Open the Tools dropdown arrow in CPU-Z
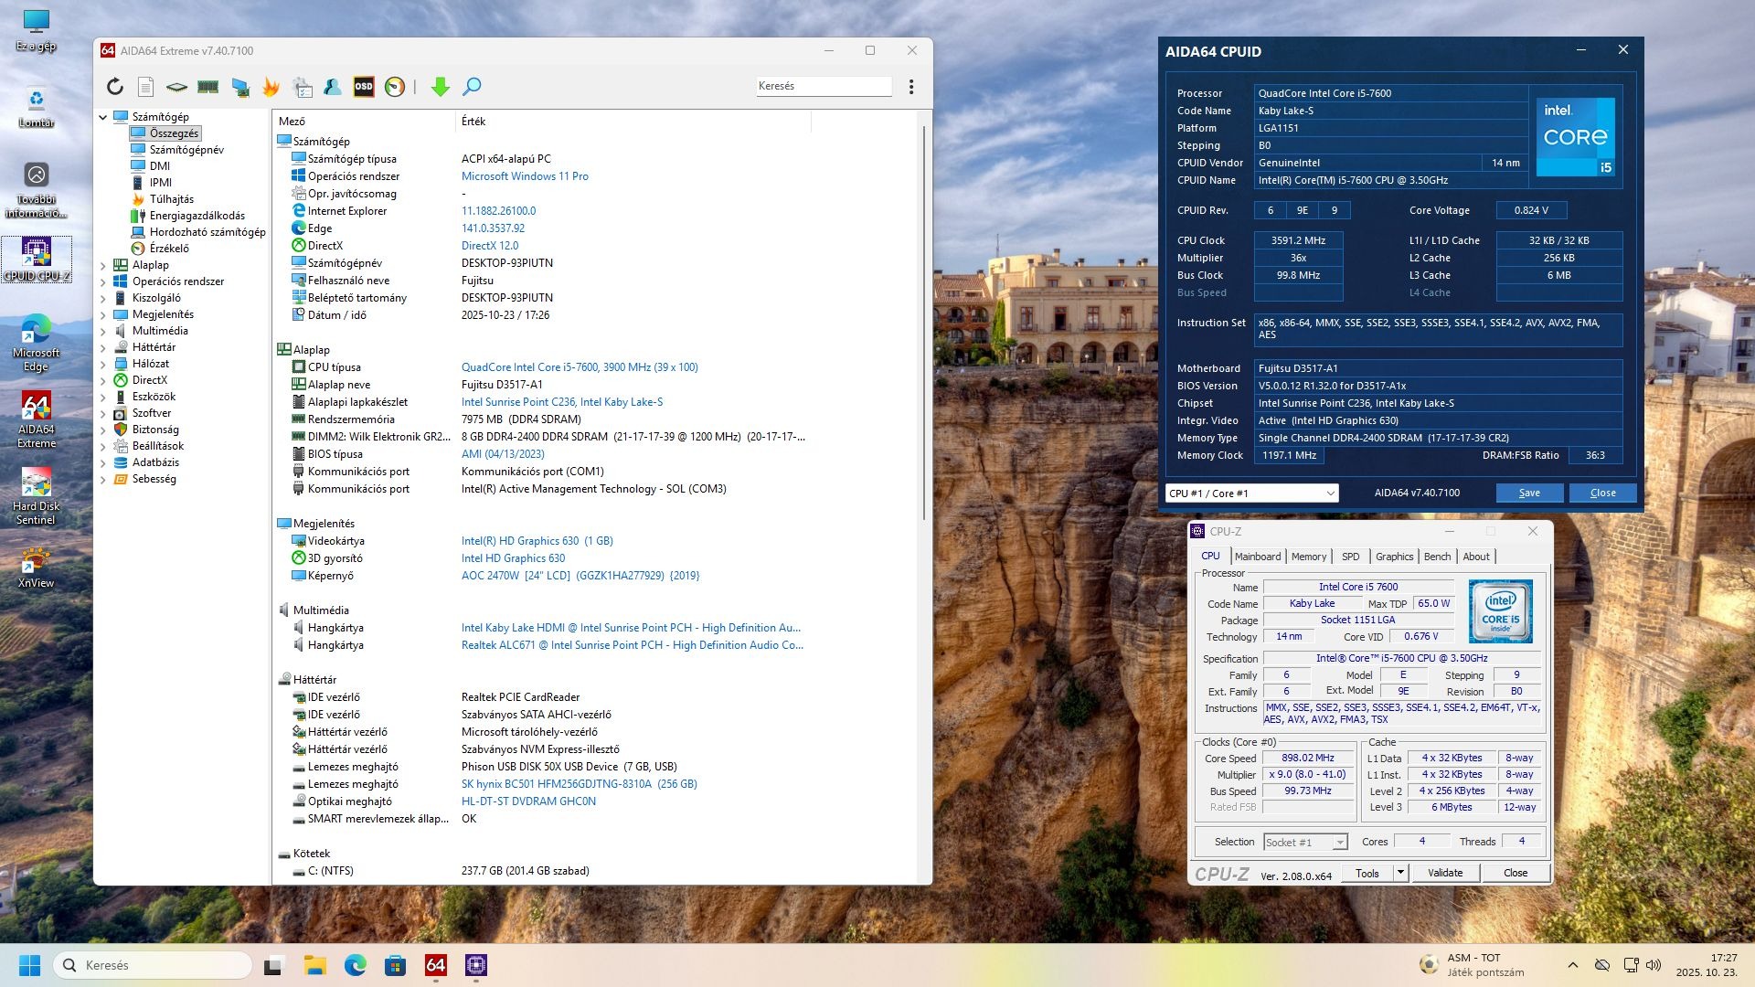The image size is (1755, 987). [1399, 873]
